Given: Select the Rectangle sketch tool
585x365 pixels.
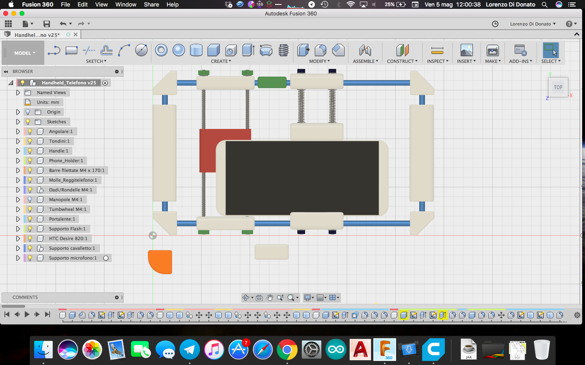Looking at the screenshot, I should click(71, 50).
